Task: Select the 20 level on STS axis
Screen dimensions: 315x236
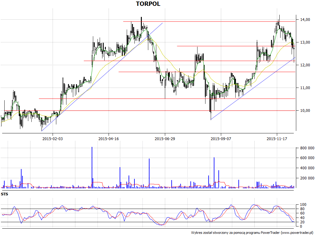Action: click(x=302, y=222)
